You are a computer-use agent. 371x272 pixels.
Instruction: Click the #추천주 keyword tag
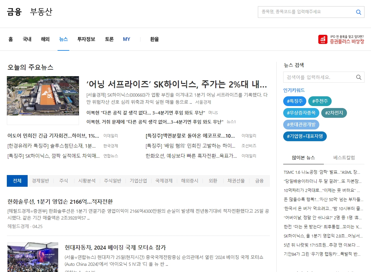coord(320,101)
